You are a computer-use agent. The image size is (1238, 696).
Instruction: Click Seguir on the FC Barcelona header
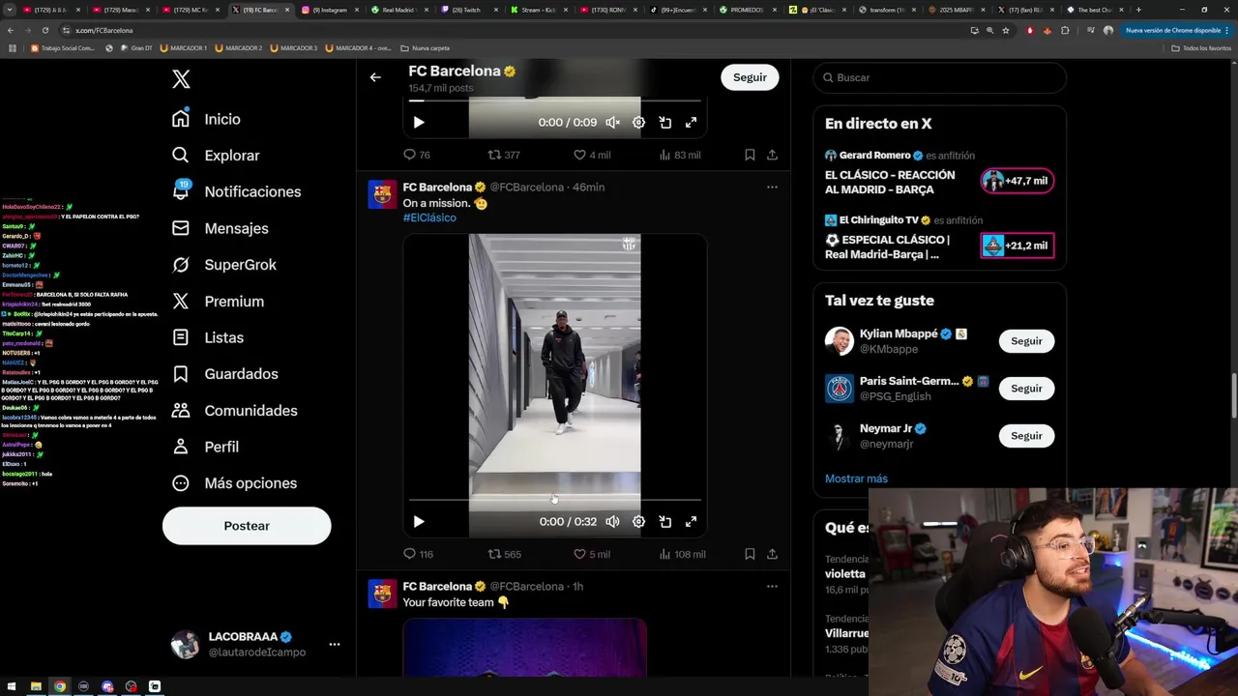(x=750, y=77)
